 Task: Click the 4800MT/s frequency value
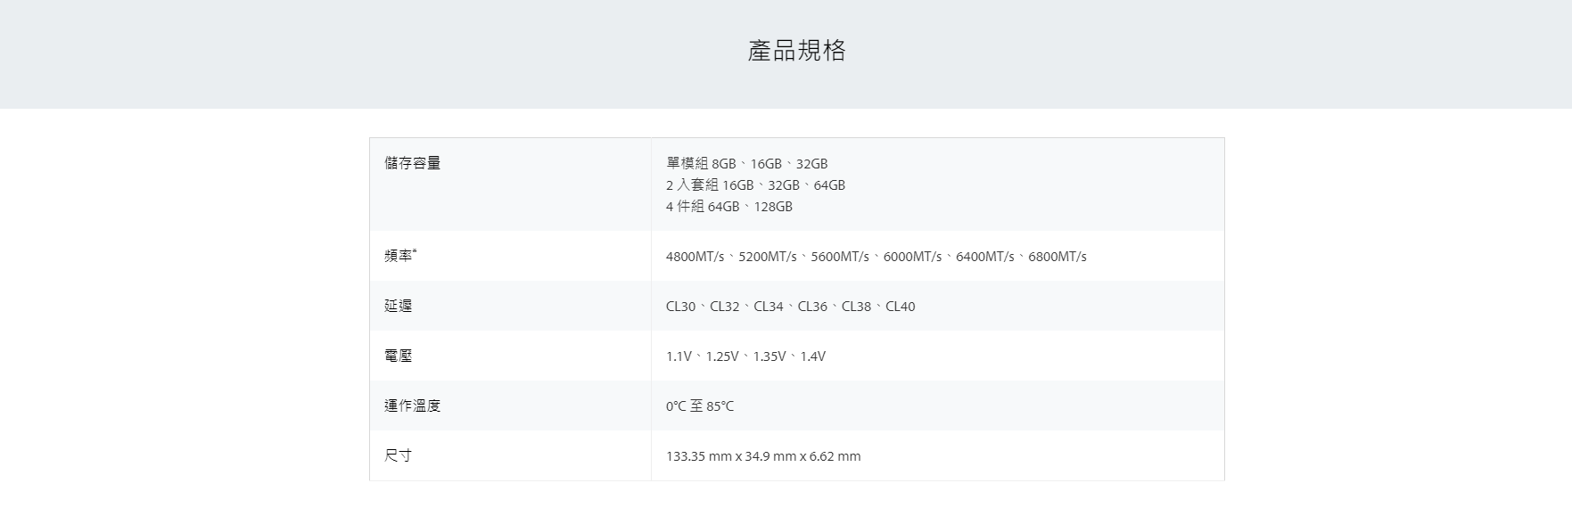695,257
